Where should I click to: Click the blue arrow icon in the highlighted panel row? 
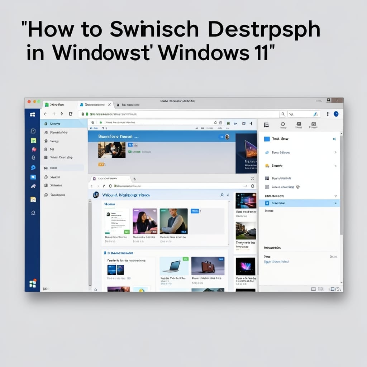(x=267, y=203)
